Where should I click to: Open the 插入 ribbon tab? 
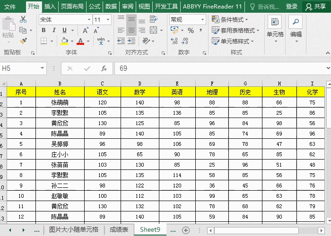tap(49, 7)
